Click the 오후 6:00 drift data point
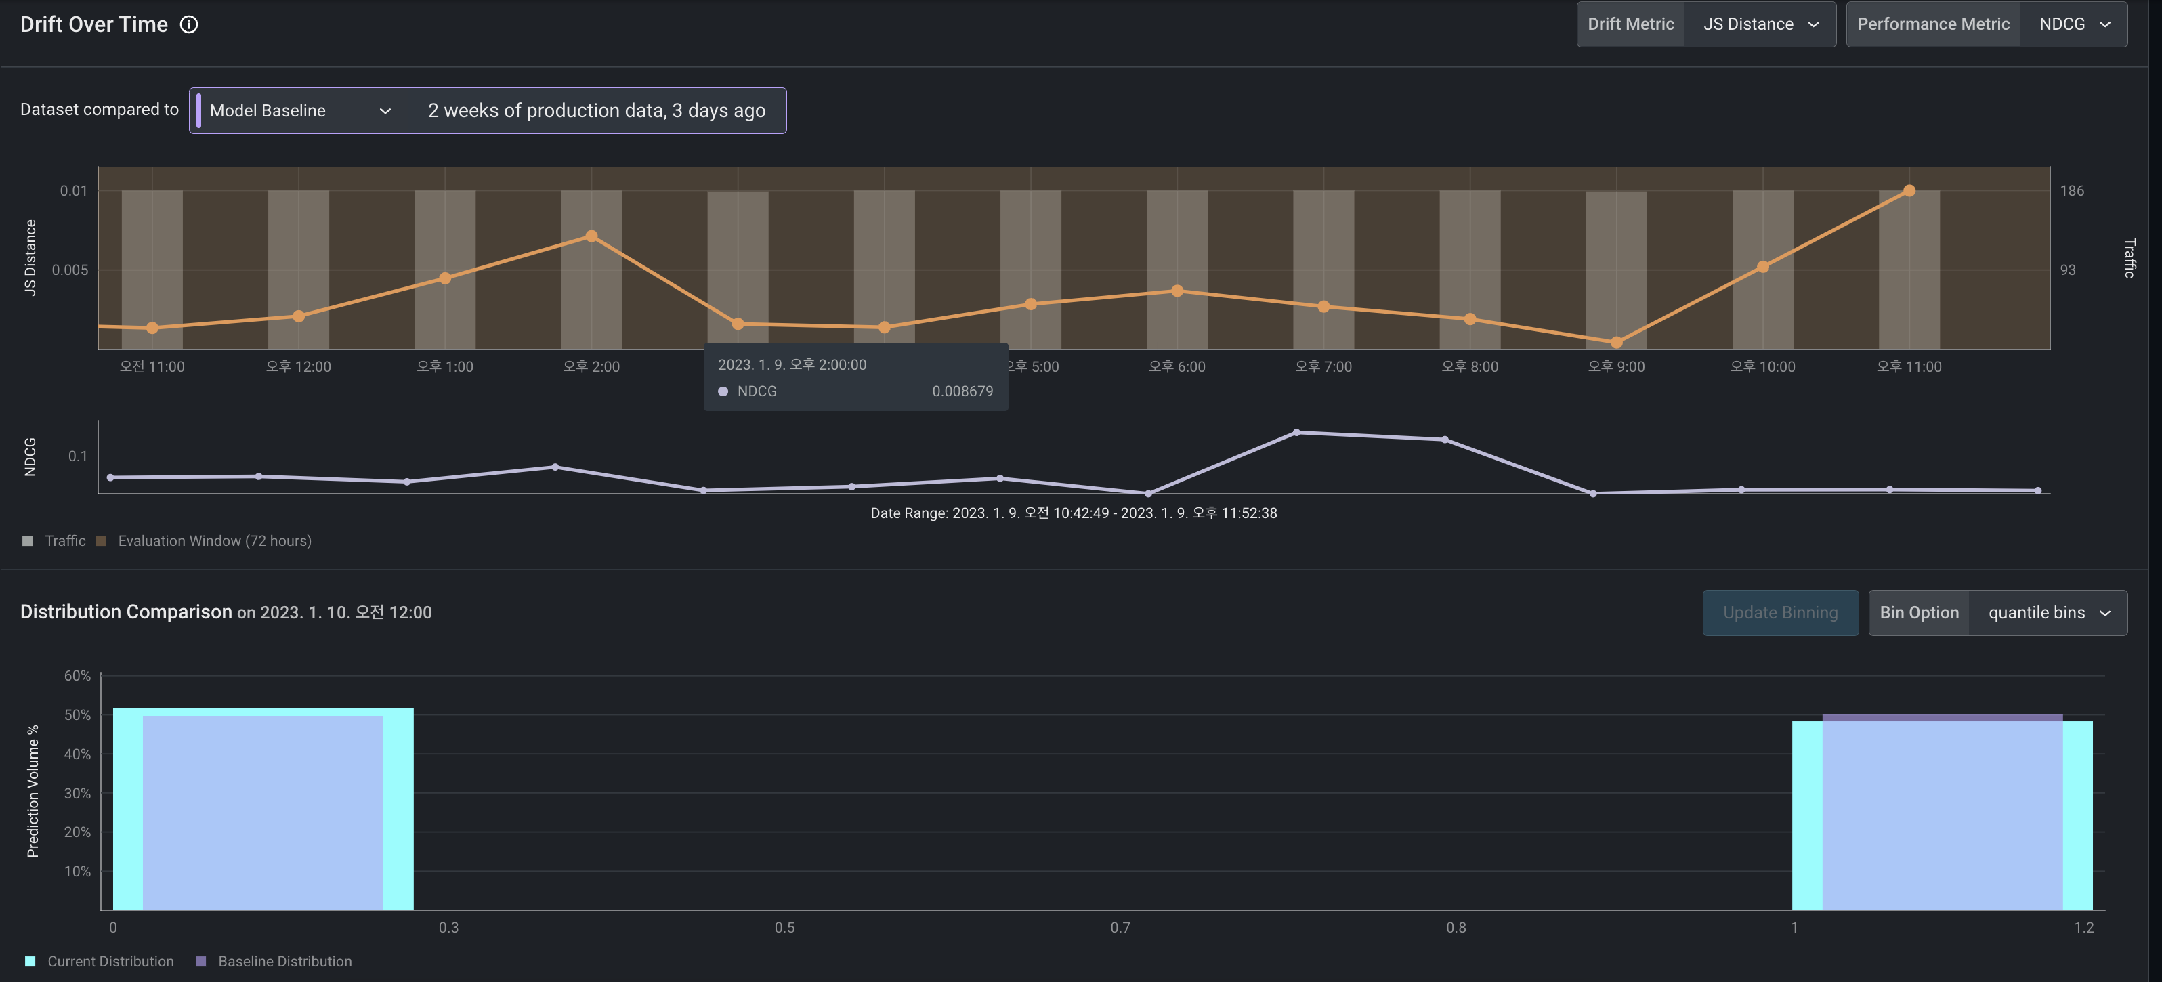This screenshot has height=982, width=2162. coord(1177,291)
